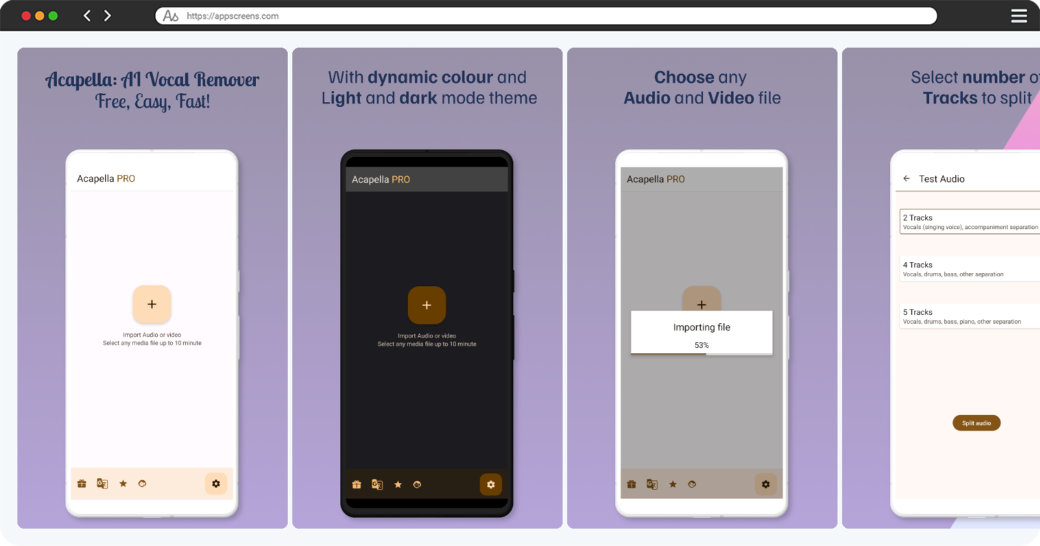Tap the translate icon in the light-mode phone

coord(102,484)
